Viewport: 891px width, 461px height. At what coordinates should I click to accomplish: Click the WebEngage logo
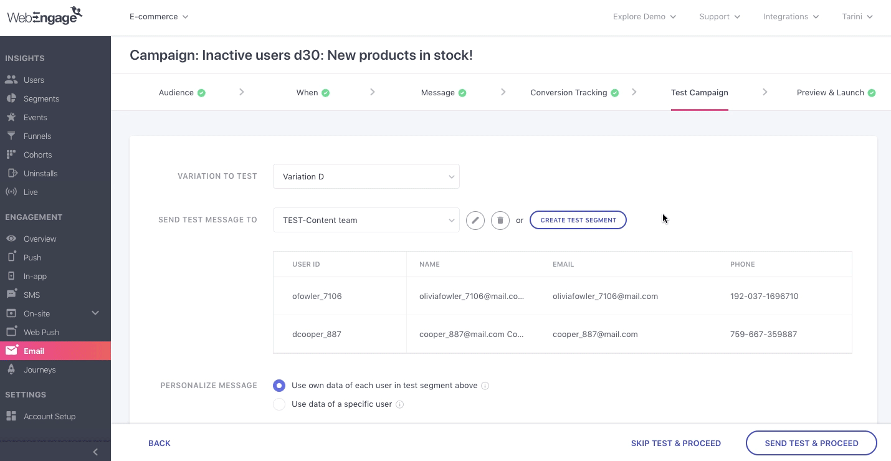45,16
